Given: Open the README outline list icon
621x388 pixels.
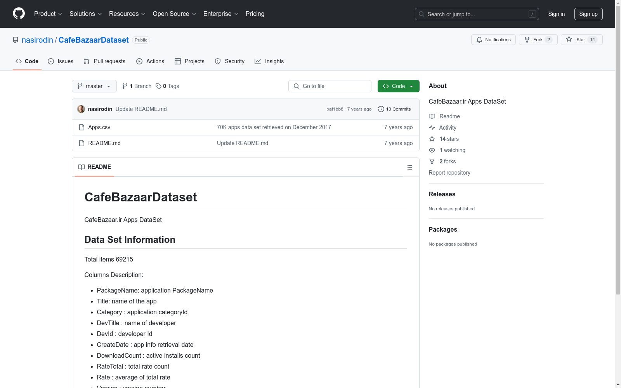Looking at the screenshot, I should coord(409,167).
